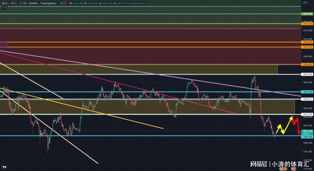This screenshot has width=314, height=171.
Task: Select the cyan horizontal line at 1808.306
Action: [x=150, y=136]
